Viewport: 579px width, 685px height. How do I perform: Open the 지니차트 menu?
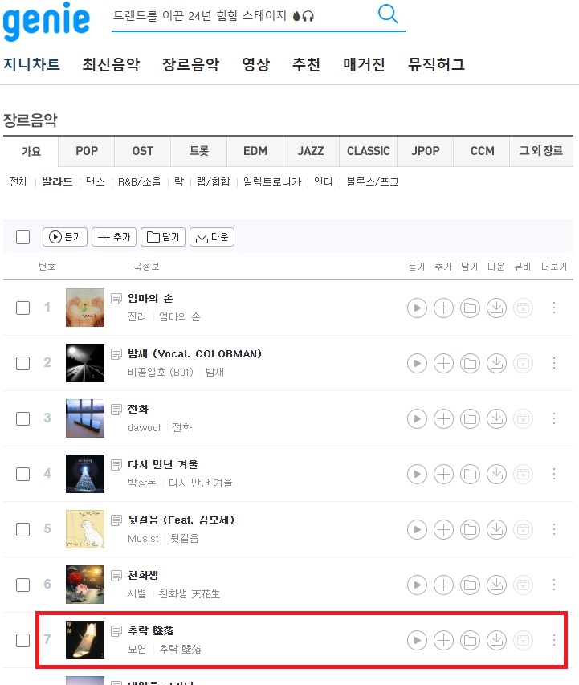pos(31,65)
